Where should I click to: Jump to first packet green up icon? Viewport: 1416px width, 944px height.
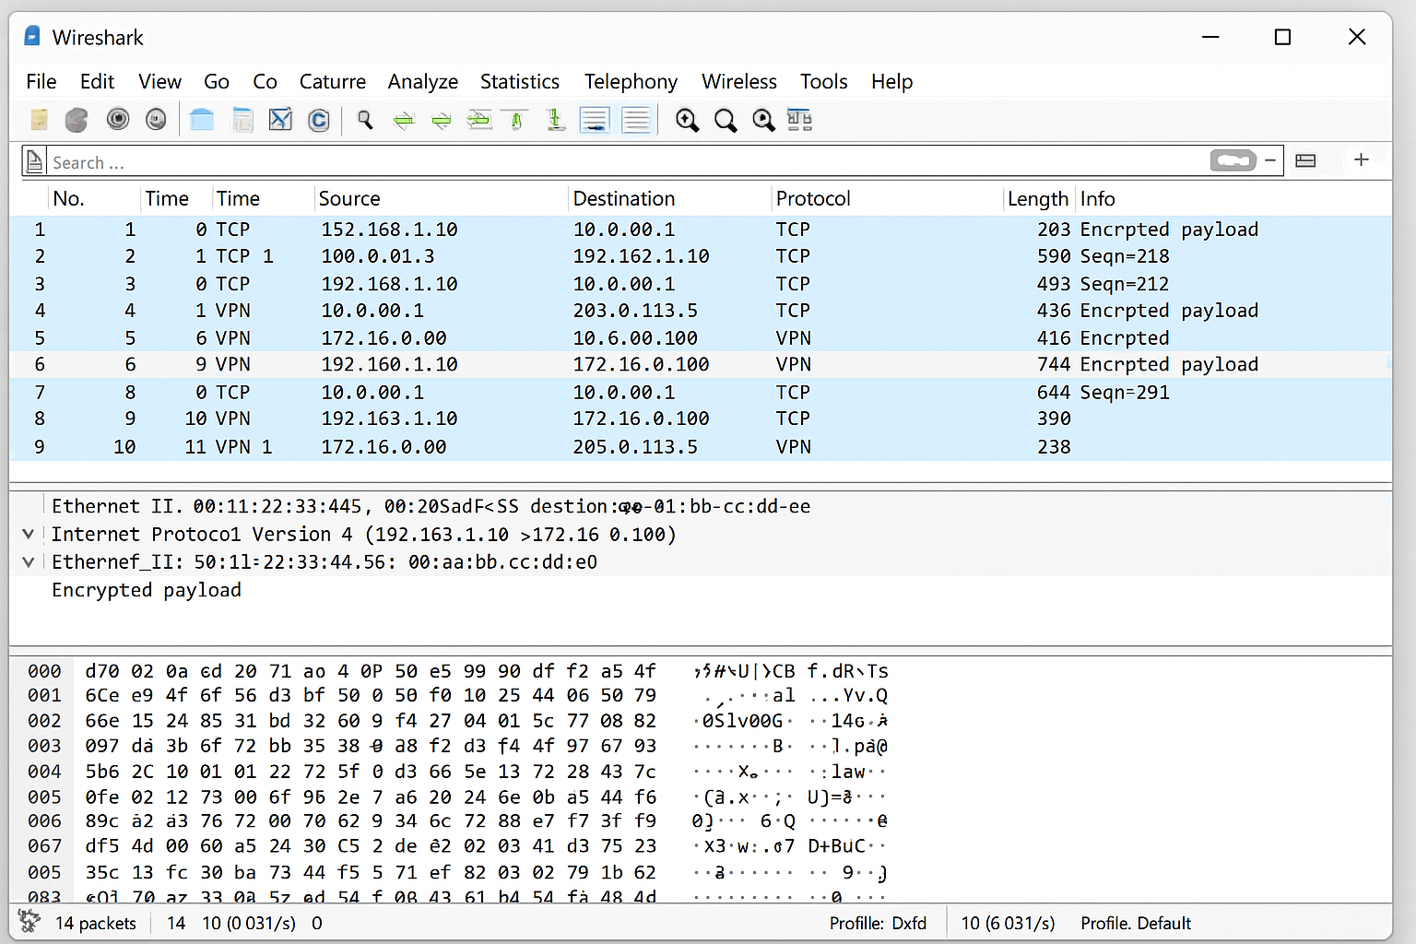point(516,120)
